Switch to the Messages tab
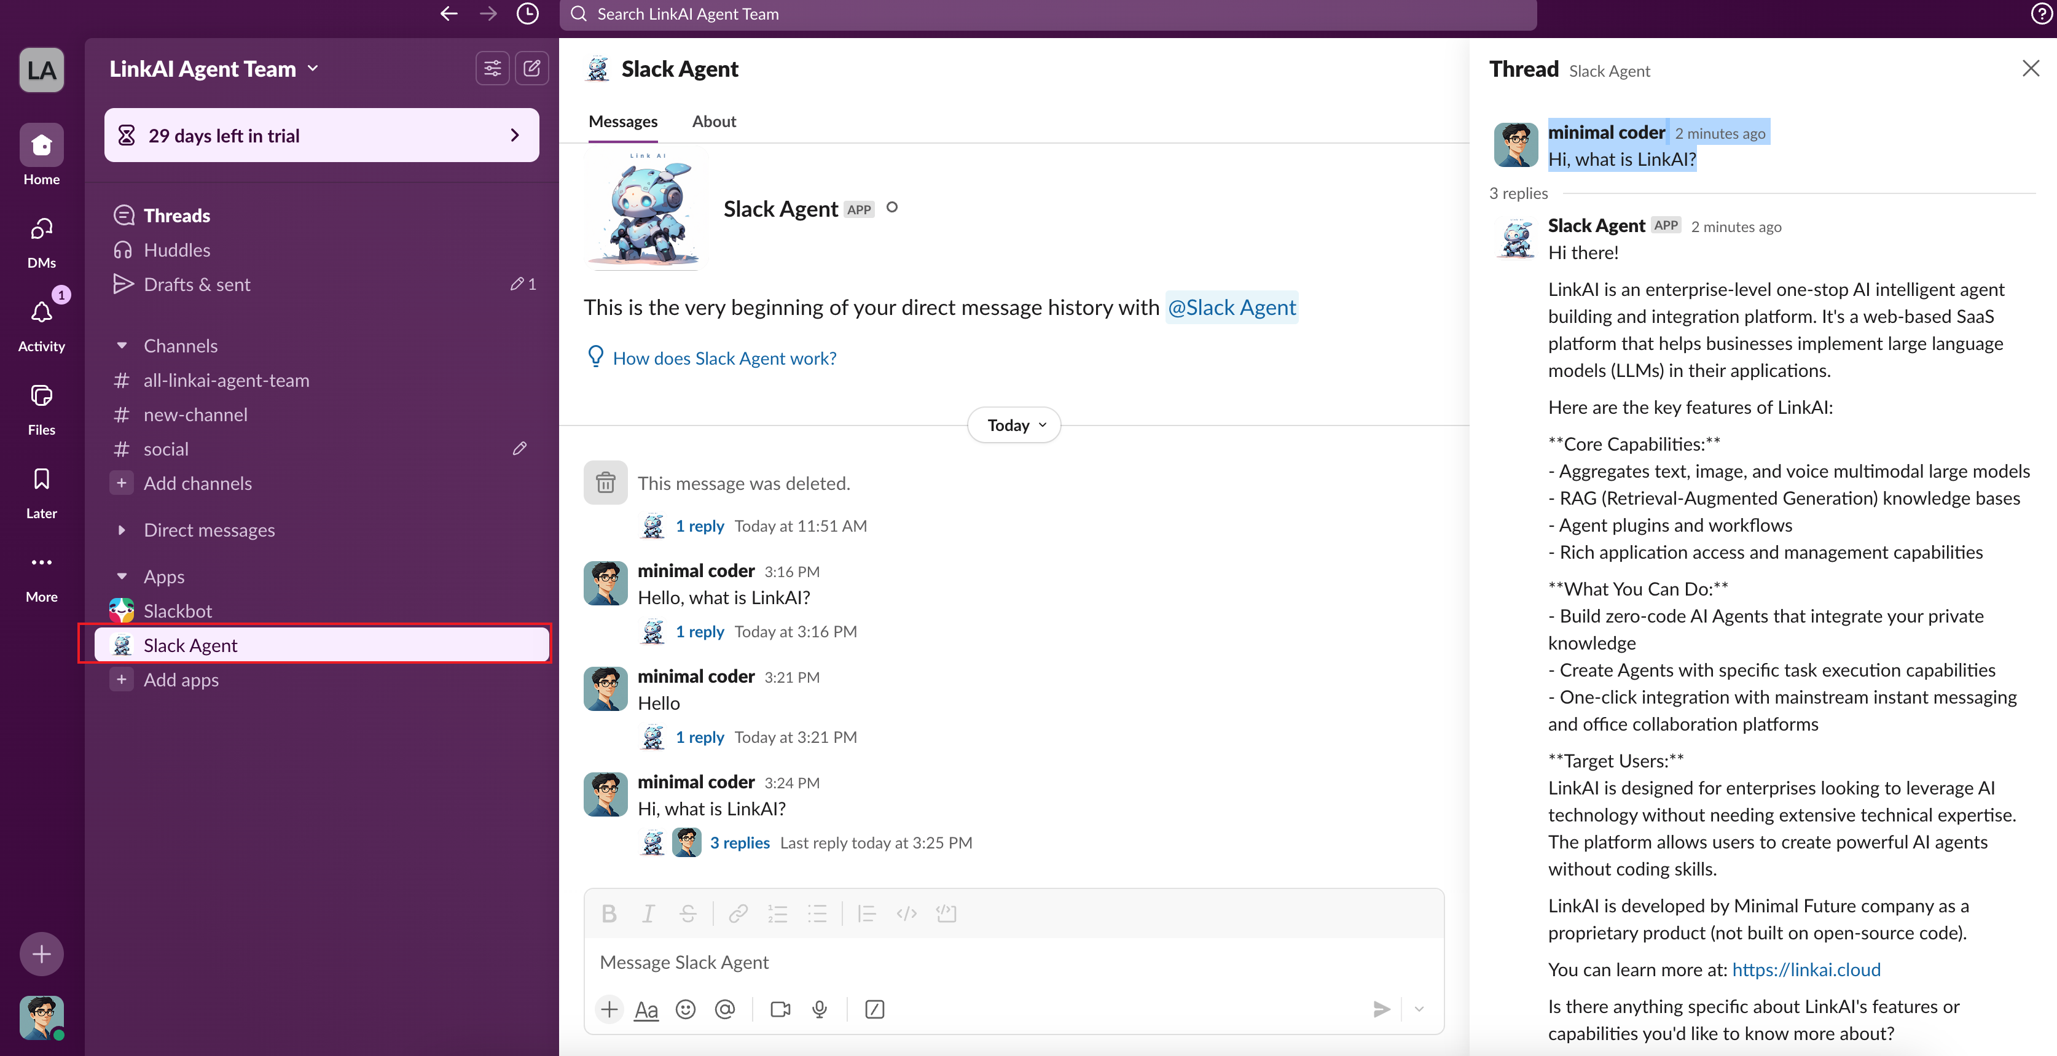The image size is (2057, 1056). point(623,122)
